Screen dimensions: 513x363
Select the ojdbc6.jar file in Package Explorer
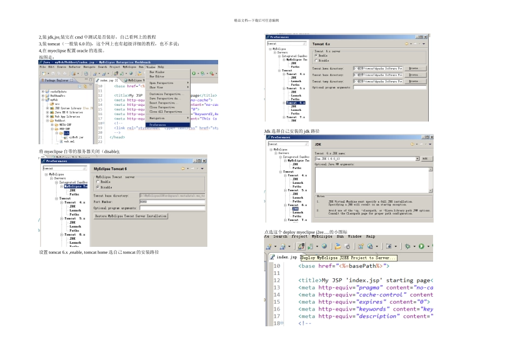pos(76,137)
